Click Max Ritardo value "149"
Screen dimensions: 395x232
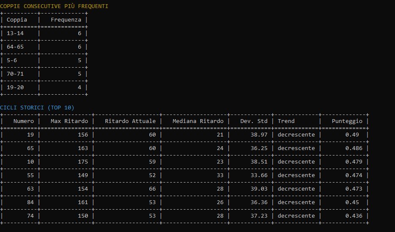click(83, 175)
